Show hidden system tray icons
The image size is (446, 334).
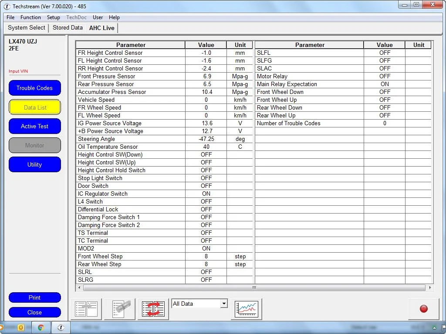(x=434, y=327)
